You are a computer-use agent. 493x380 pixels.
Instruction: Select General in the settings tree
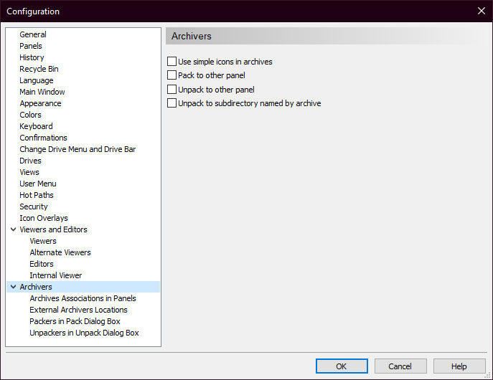33,34
